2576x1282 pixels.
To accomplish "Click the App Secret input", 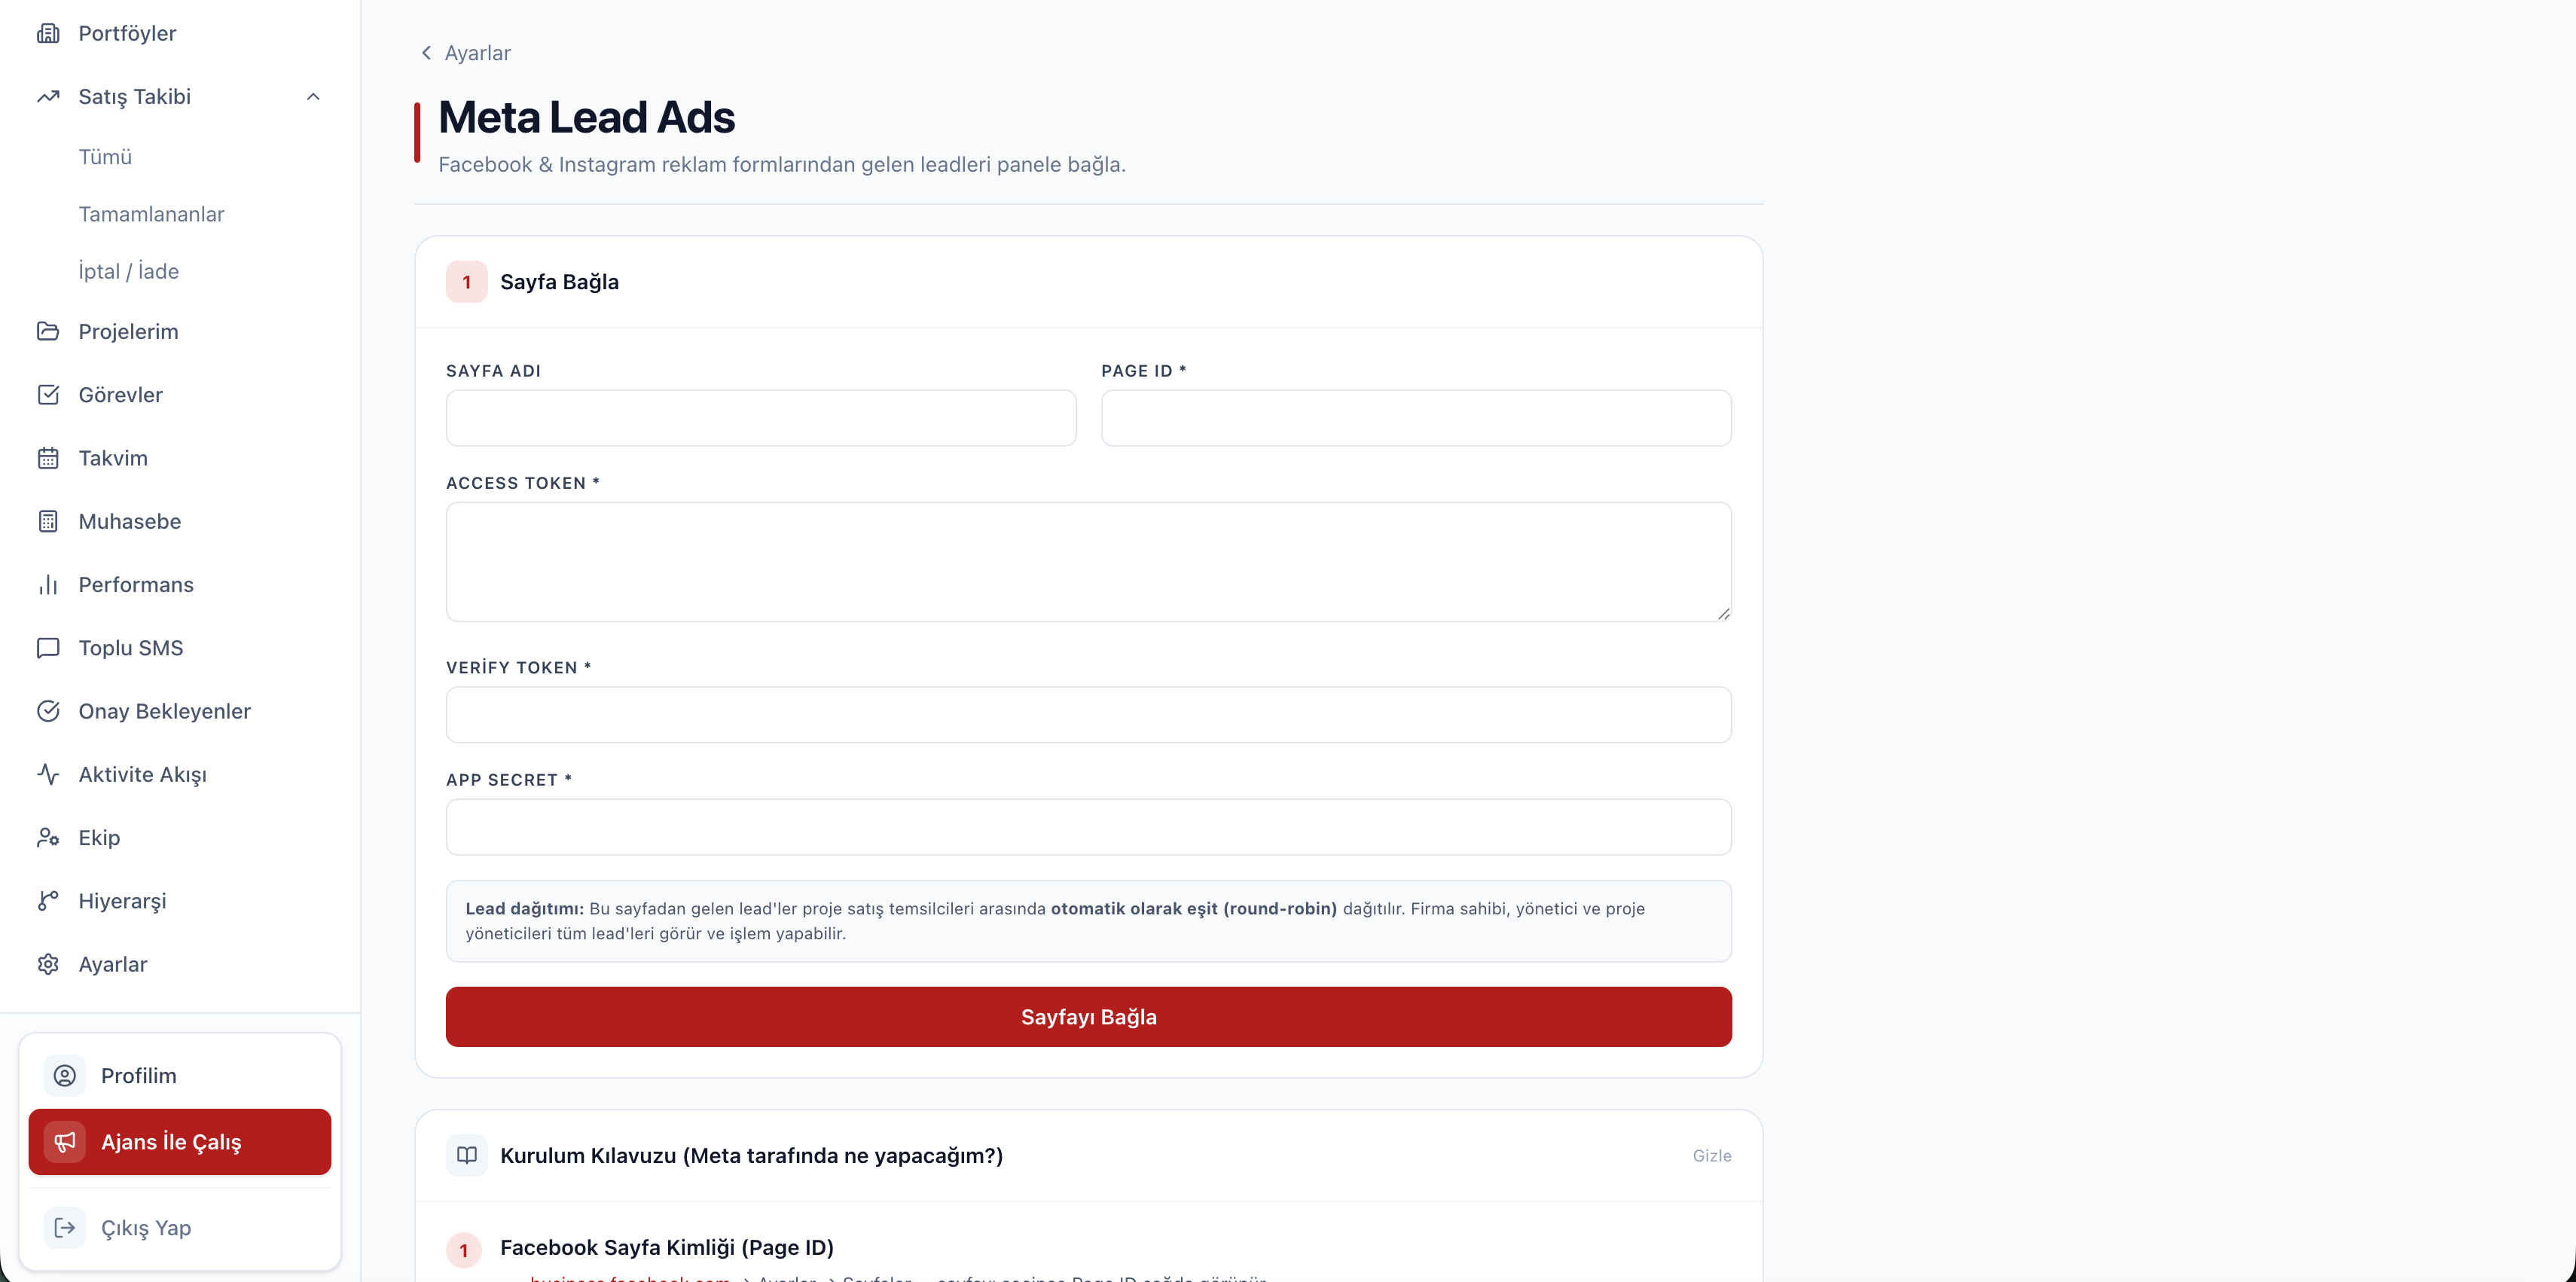I will [x=1088, y=827].
